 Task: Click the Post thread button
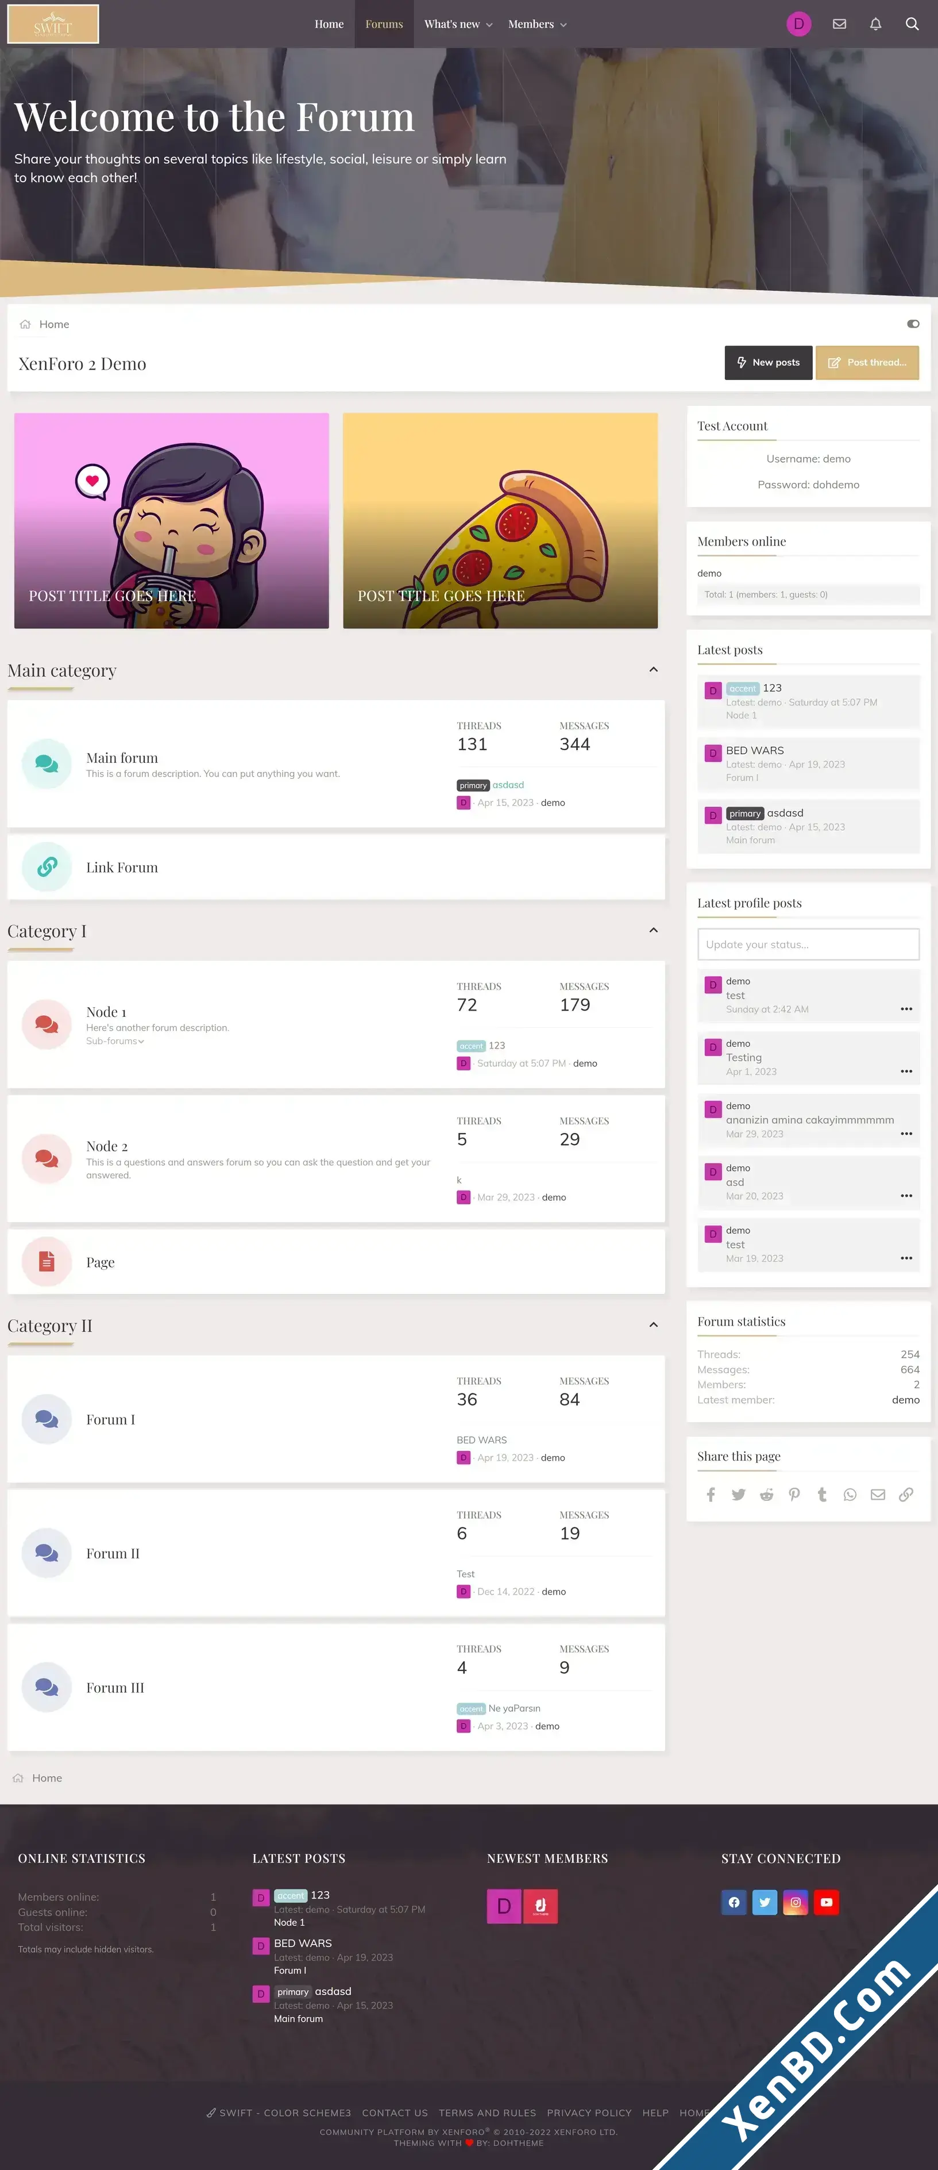click(867, 363)
